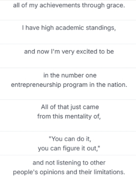The image size is (136, 179).
Task: Jump to "I have high academic standings" segment
Action: [x=69, y=28]
